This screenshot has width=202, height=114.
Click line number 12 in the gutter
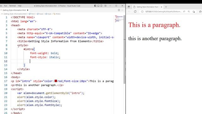(6, 61)
